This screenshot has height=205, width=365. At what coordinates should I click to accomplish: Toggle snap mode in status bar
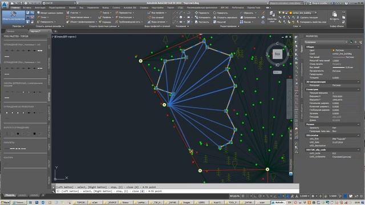pyautogui.click(x=248, y=196)
